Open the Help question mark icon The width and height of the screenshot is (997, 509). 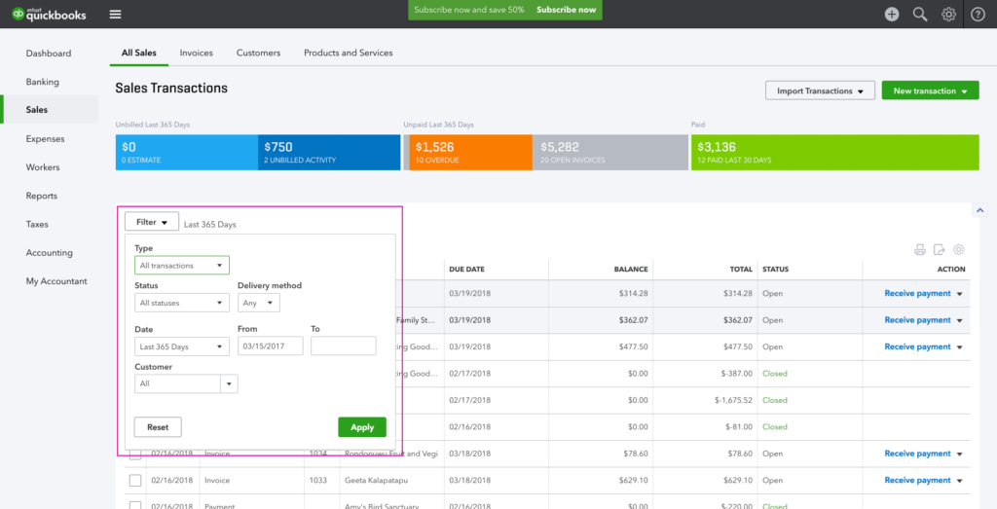coord(978,14)
